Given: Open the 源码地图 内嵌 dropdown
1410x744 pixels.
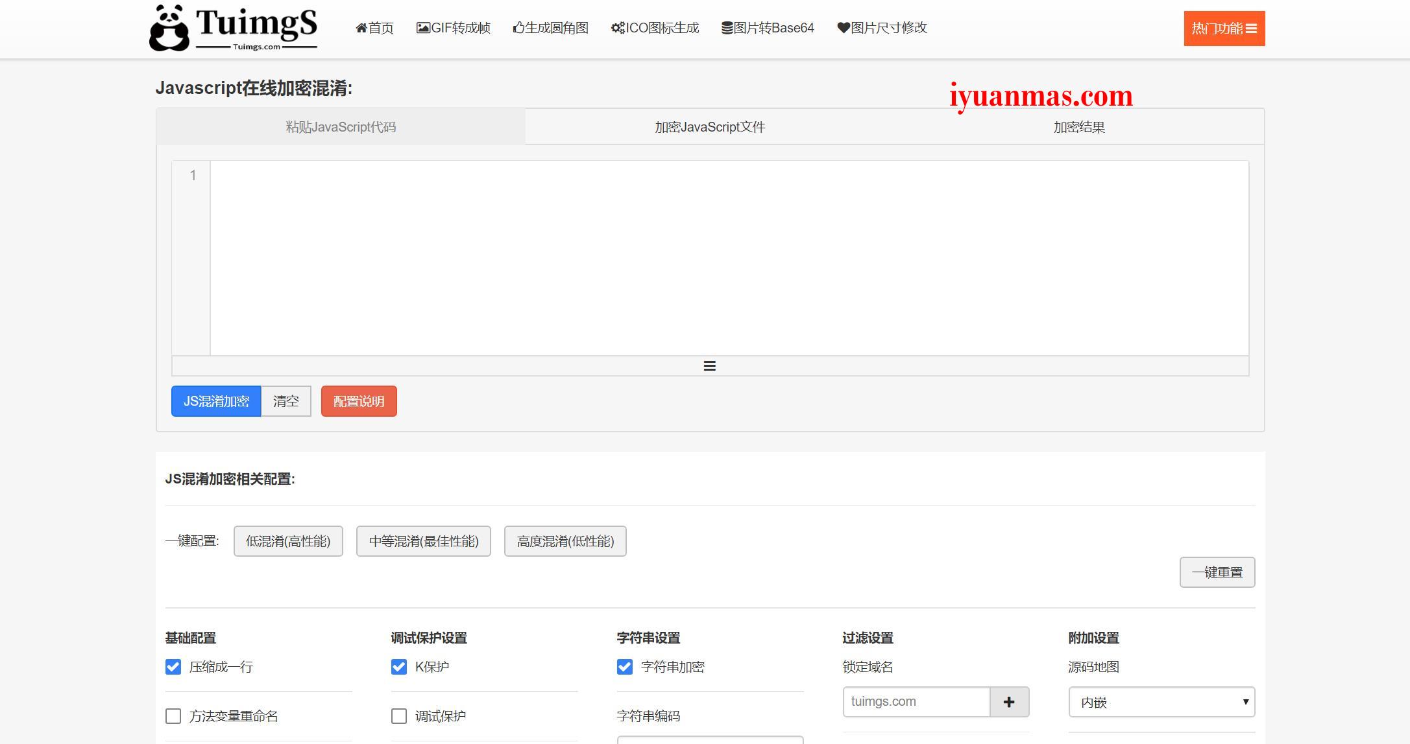Looking at the screenshot, I should (1161, 702).
